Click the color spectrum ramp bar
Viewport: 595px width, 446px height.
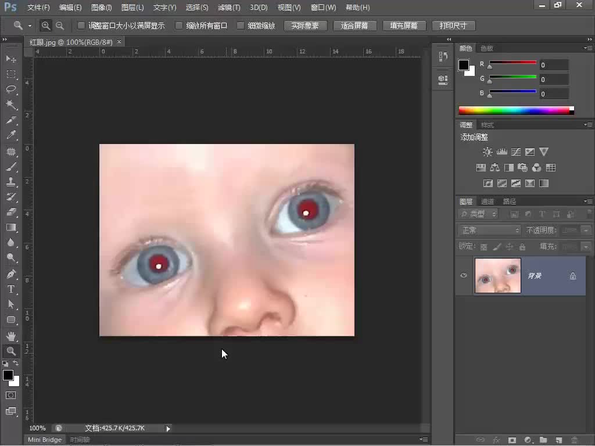pyautogui.click(x=515, y=110)
